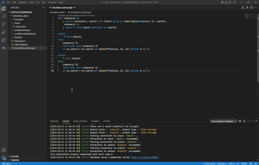The image size is (259, 165).
Task: Open the Terminal menu
Action: (52, 2)
